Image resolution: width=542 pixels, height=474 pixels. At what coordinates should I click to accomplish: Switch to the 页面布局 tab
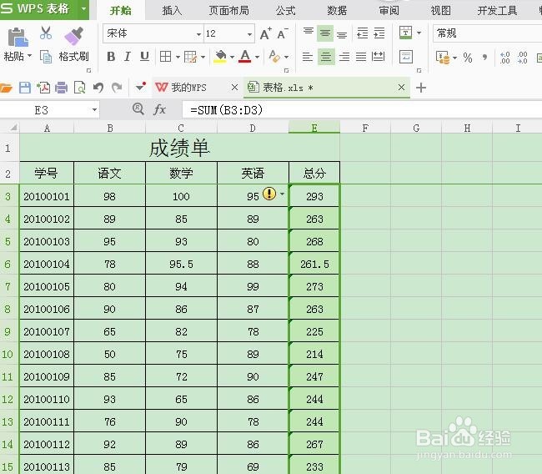click(x=228, y=10)
